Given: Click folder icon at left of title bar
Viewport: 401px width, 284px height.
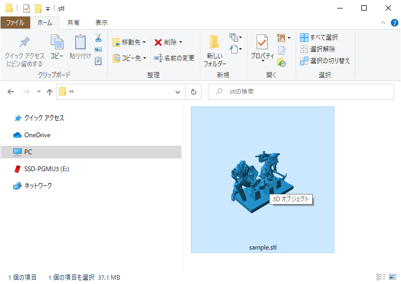Looking at the screenshot, I should click(x=9, y=8).
